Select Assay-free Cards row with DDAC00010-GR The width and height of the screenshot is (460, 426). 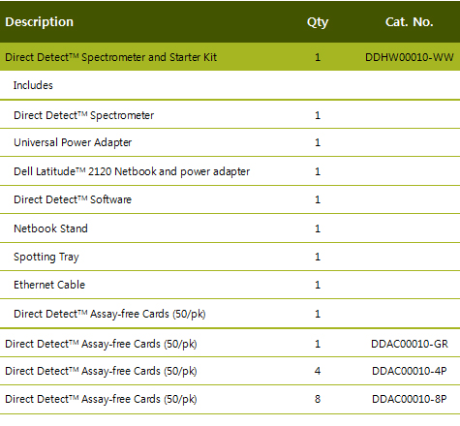tap(230, 344)
